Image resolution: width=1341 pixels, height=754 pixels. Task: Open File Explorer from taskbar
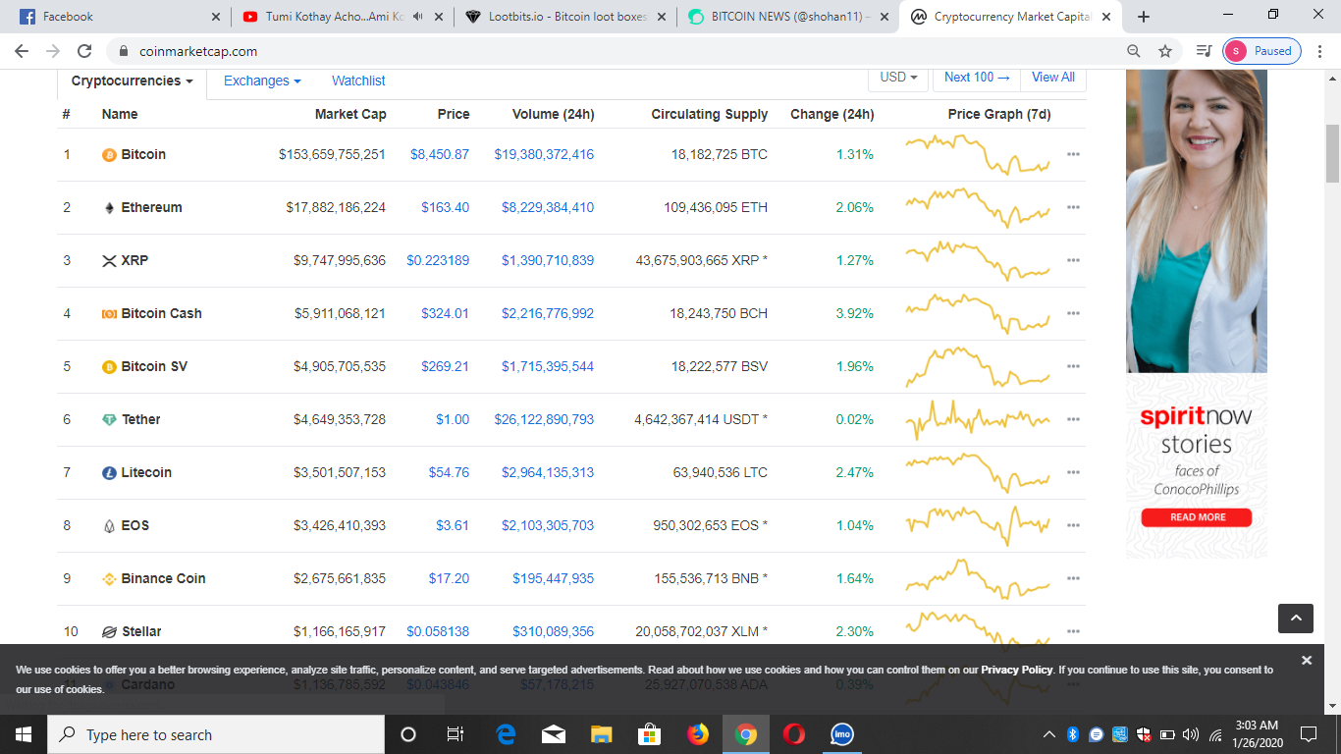(602, 734)
